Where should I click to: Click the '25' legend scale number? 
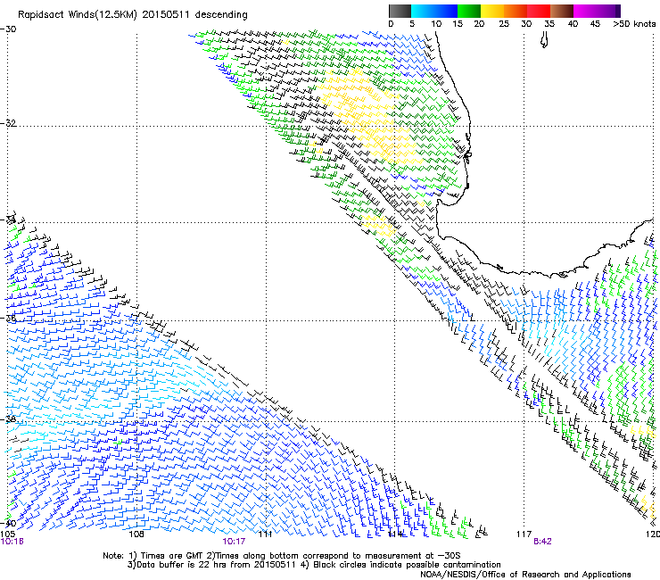point(504,24)
